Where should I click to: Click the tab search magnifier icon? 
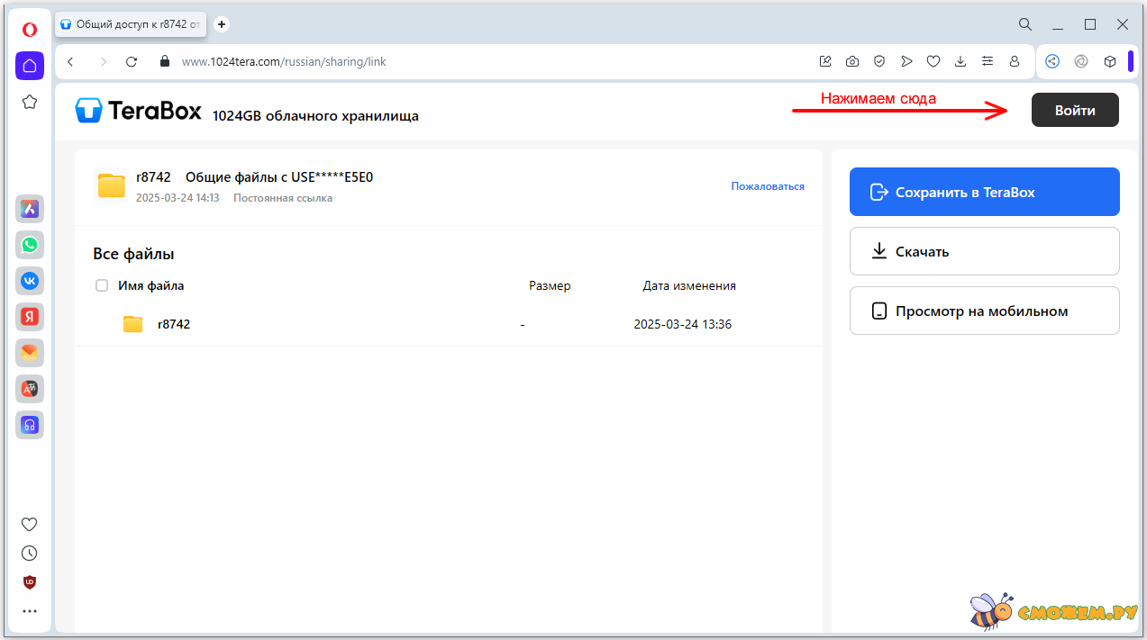coord(1025,24)
